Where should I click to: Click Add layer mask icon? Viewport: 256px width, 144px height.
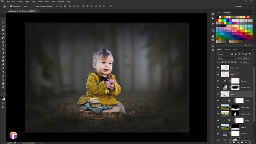(234, 142)
